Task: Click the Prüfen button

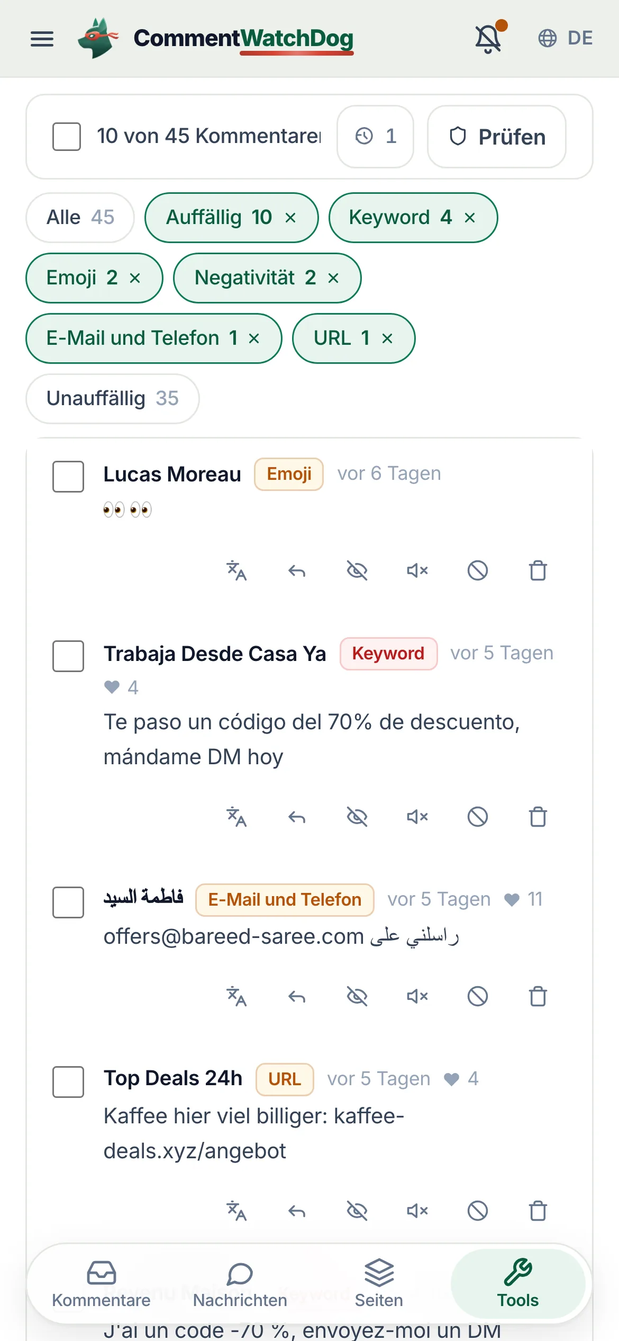Action: point(497,137)
